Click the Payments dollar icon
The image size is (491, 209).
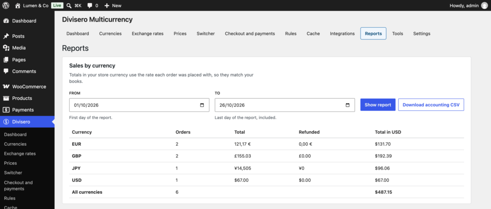click(x=6, y=110)
